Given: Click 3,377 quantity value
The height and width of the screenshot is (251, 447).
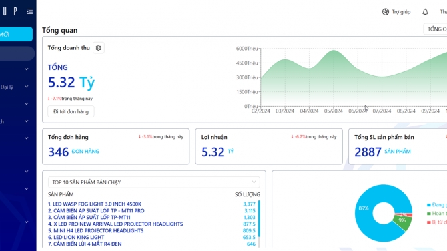Looking at the screenshot, I should click(x=249, y=204).
